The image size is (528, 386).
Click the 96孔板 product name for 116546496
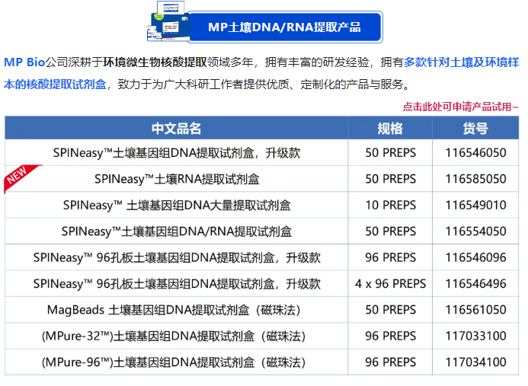point(177,284)
